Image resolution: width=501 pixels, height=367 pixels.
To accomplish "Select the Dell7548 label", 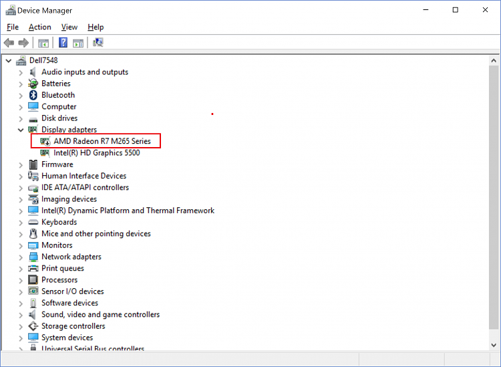I will click(43, 60).
